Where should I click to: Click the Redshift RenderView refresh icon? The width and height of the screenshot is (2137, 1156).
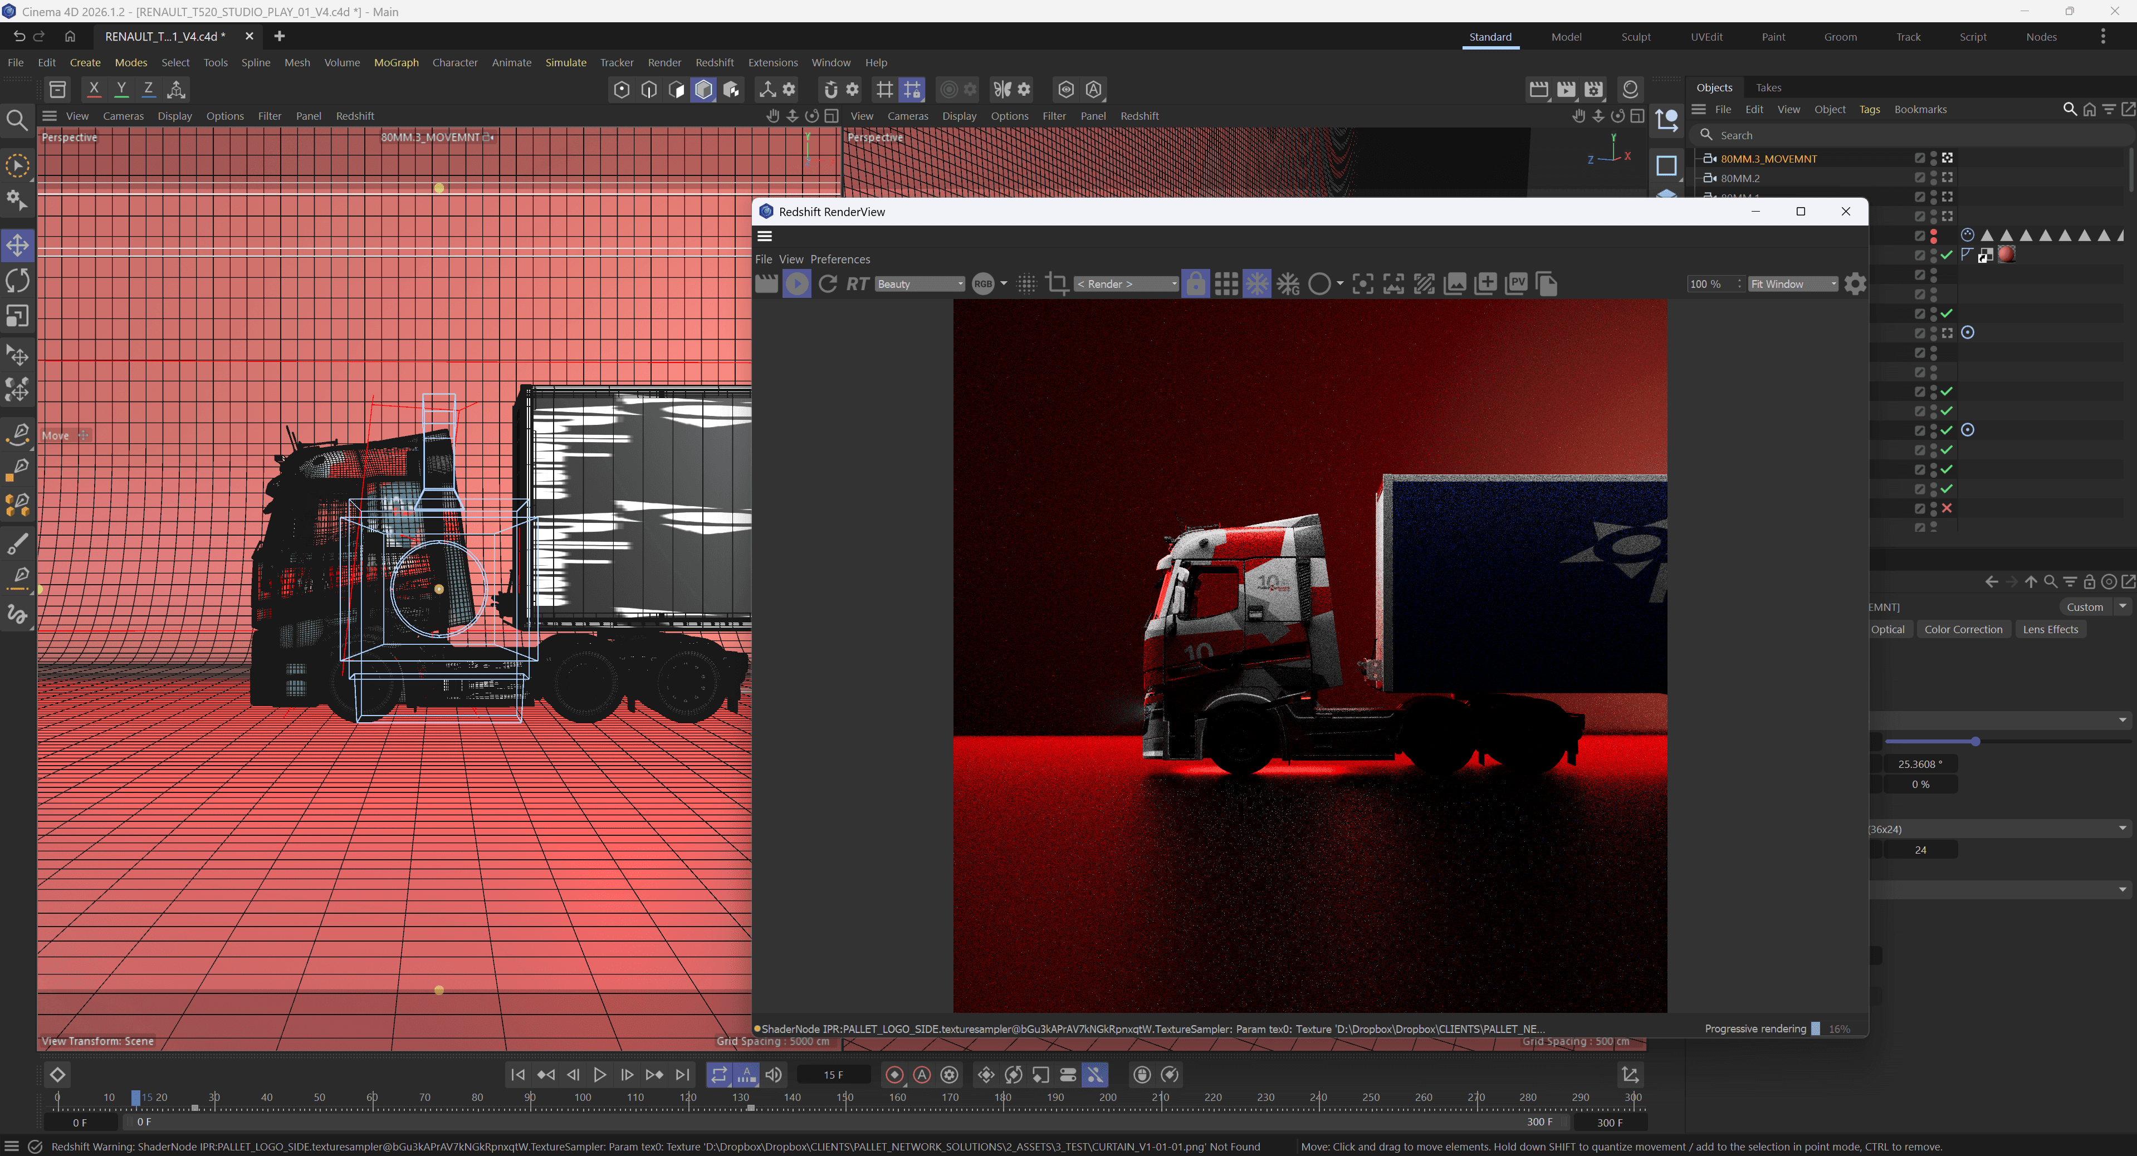coord(827,283)
